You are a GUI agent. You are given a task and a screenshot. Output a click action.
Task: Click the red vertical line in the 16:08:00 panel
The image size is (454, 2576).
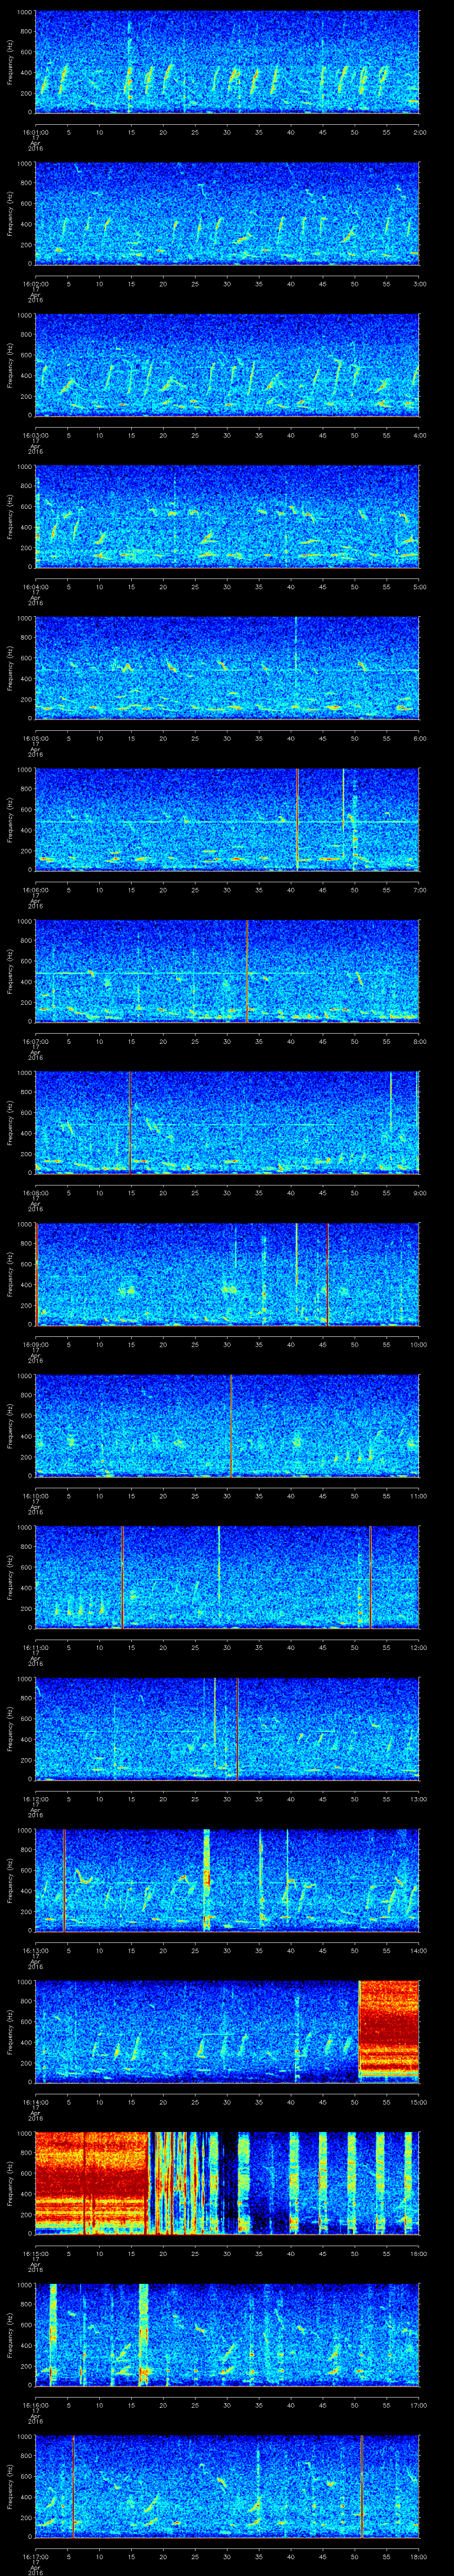pyautogui.click(x=130, y=1123)
